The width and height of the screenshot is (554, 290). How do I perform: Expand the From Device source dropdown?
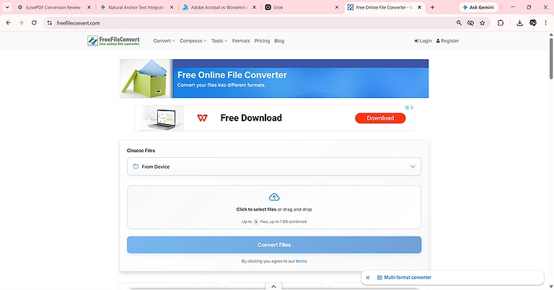click(274, 167)
